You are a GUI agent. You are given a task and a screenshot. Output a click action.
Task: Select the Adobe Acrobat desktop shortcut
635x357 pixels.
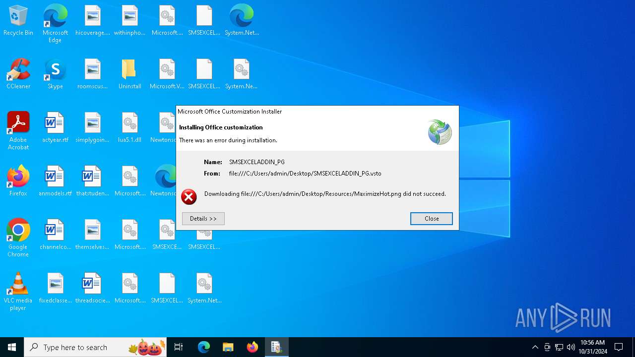(x=18, y=131)
